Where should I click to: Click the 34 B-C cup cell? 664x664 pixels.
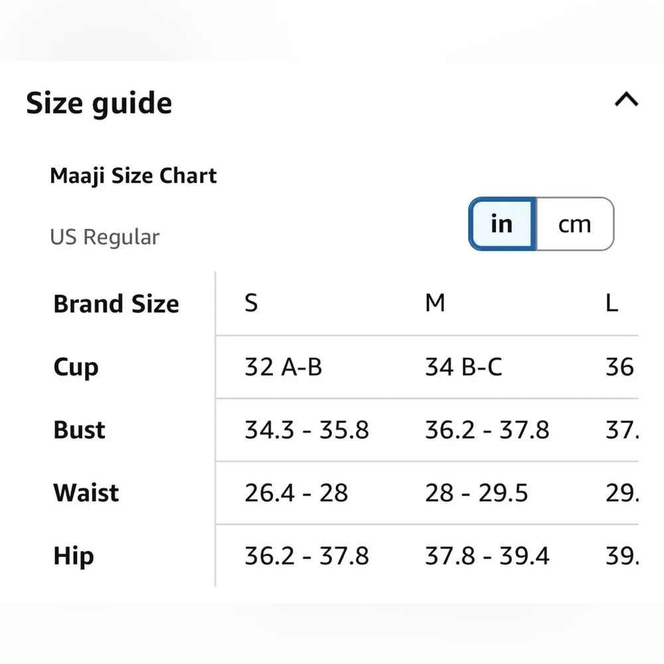[x=463, y=367]
